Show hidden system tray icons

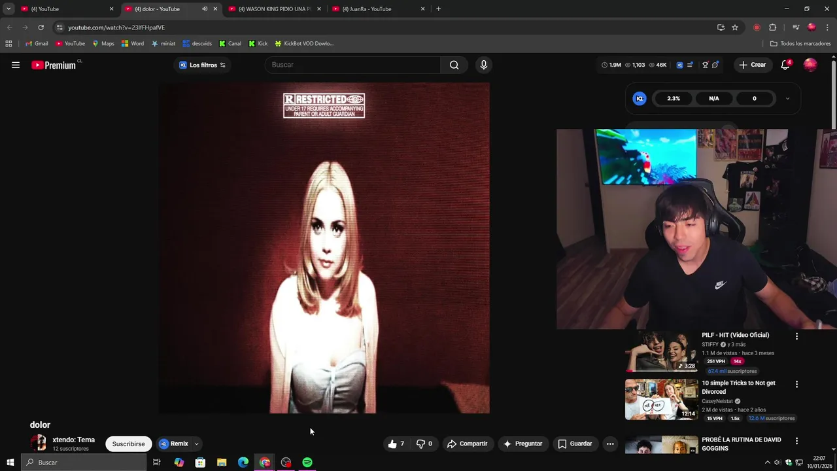tap(768, 462)
